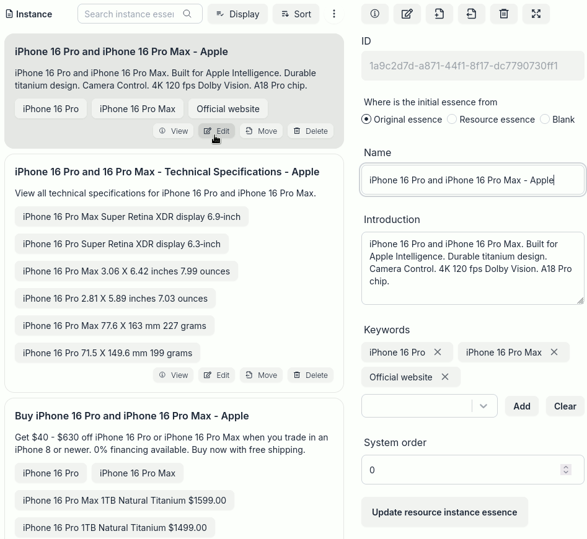This screenshot has height=539, width=587.
Task: Click the pencil edit icon in the top toolbar
Action: [x=407, y=14]
